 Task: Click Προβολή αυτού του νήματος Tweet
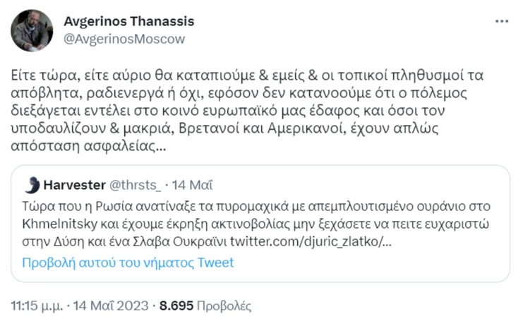pos(128,263)
